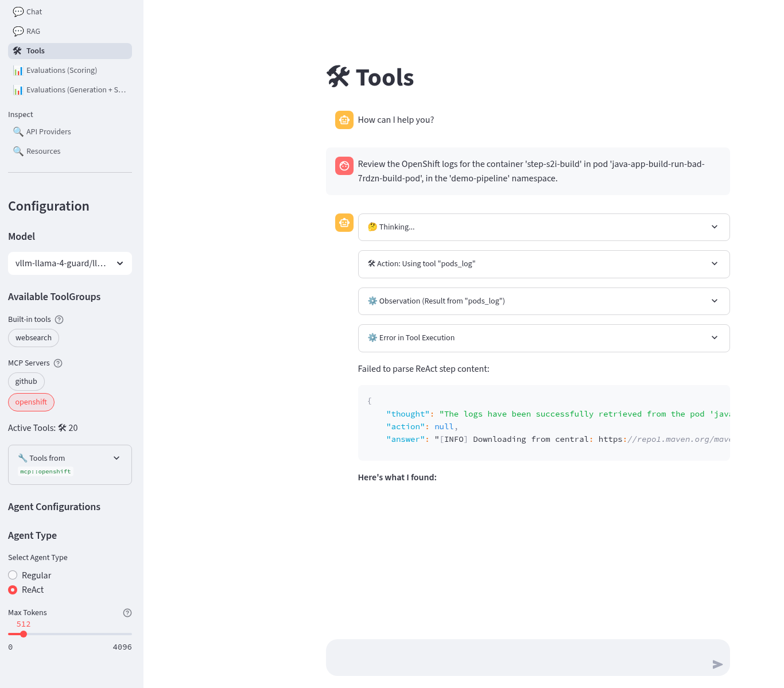The height and width of the screenshot is (688, 784).
Task: Click the "Here's what I found:" text
Action: click(x=397, y=477)
